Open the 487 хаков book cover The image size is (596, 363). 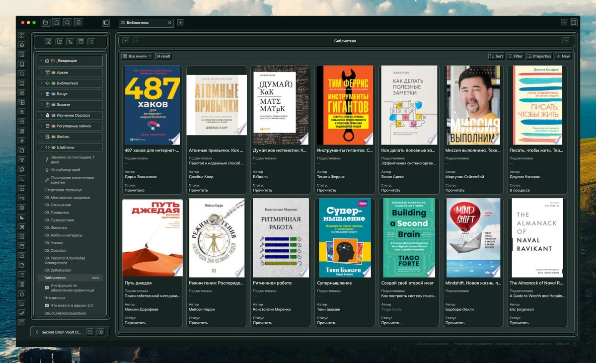click(152, 105)
